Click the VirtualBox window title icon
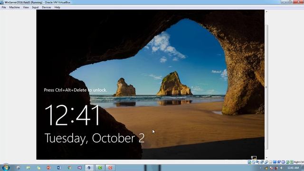 pyautogui.click(x=2, y=2)
